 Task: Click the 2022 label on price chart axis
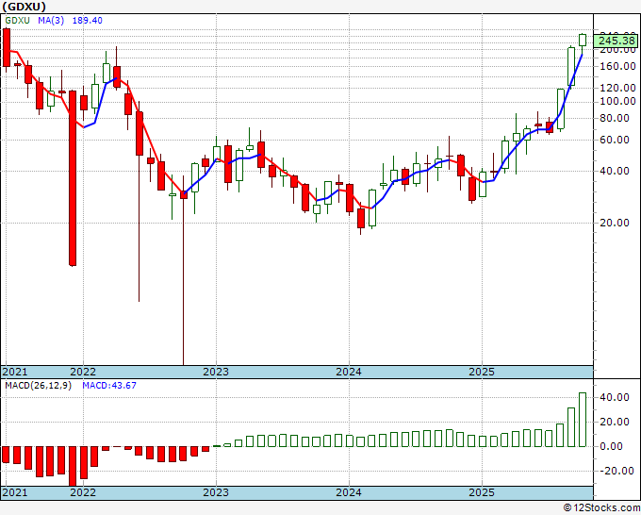(83, 372)
